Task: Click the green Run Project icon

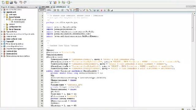Action: (59, 2)
